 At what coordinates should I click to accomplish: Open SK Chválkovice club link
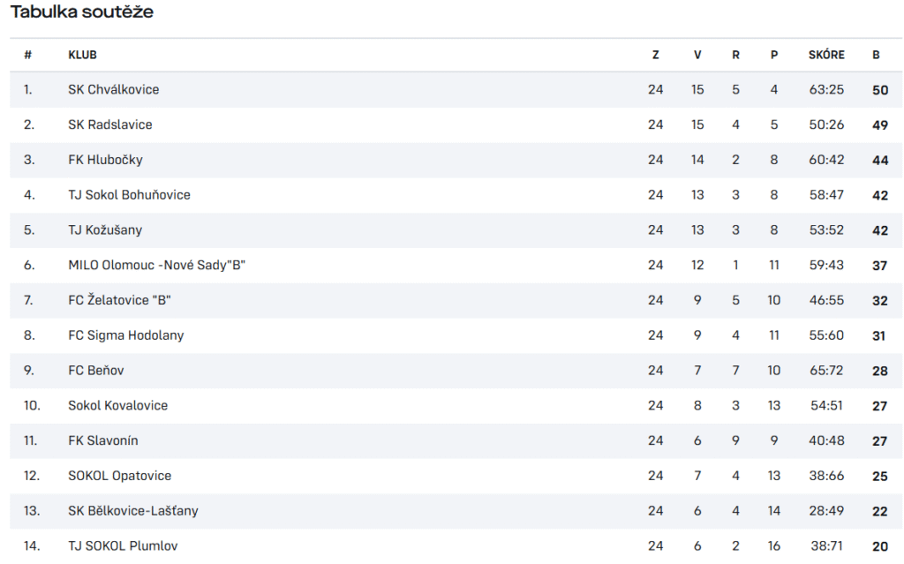(114, 89)
